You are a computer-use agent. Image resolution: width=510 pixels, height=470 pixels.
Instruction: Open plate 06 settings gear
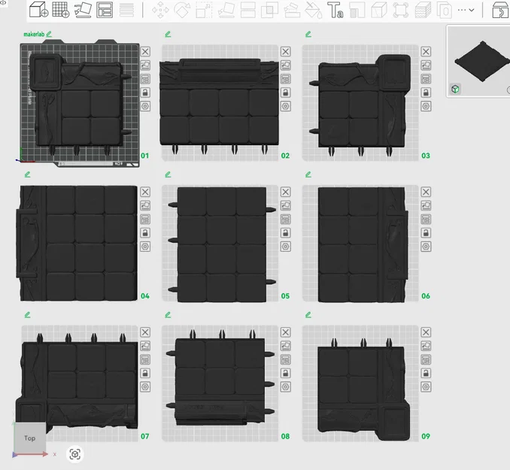coord(426,247)
